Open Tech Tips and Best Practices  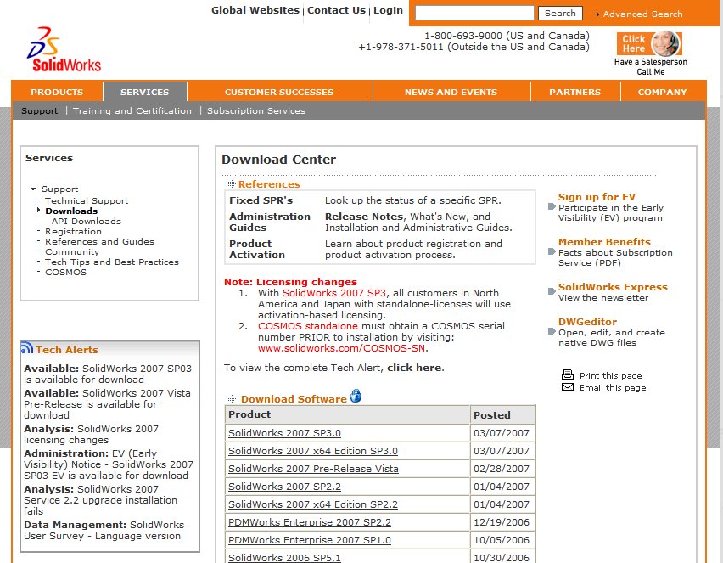click(x=112, y=262)
